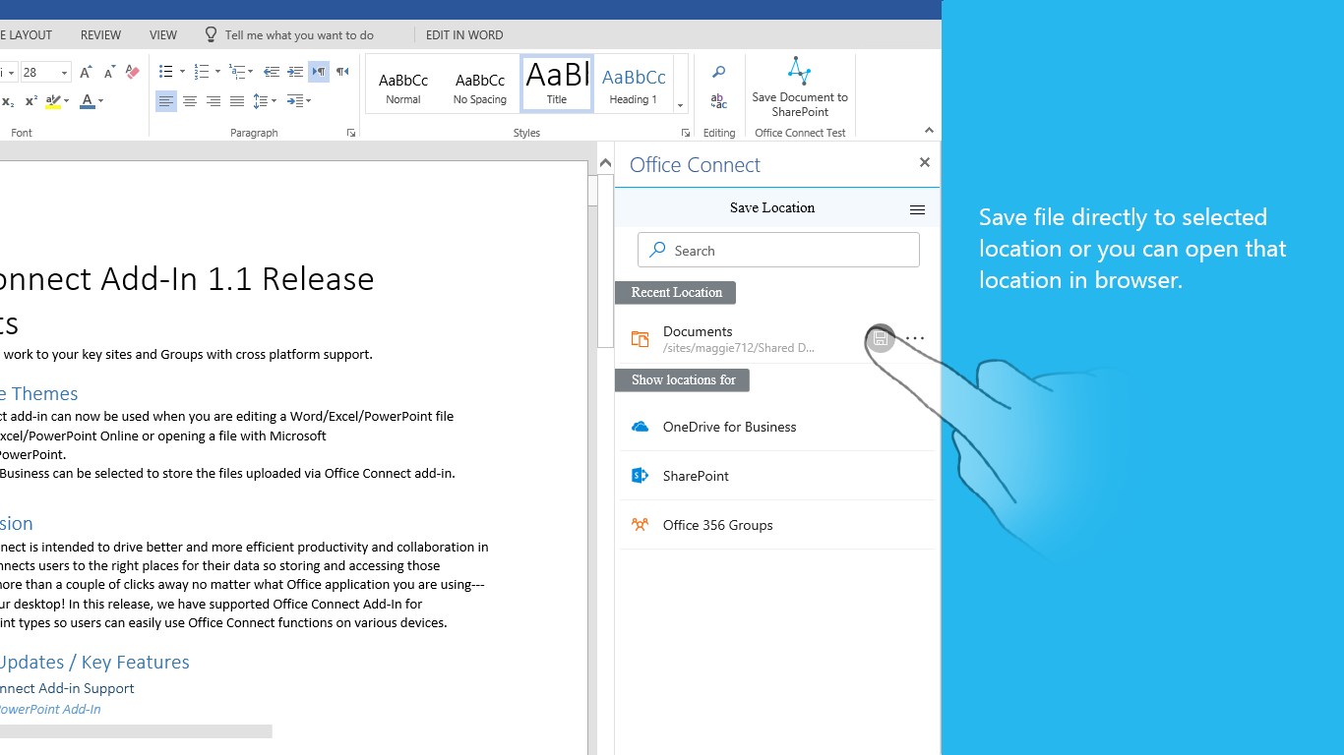Expand the Styles gallery
The width and height of the screenshot is (1344, 755).
coord(679,105)
